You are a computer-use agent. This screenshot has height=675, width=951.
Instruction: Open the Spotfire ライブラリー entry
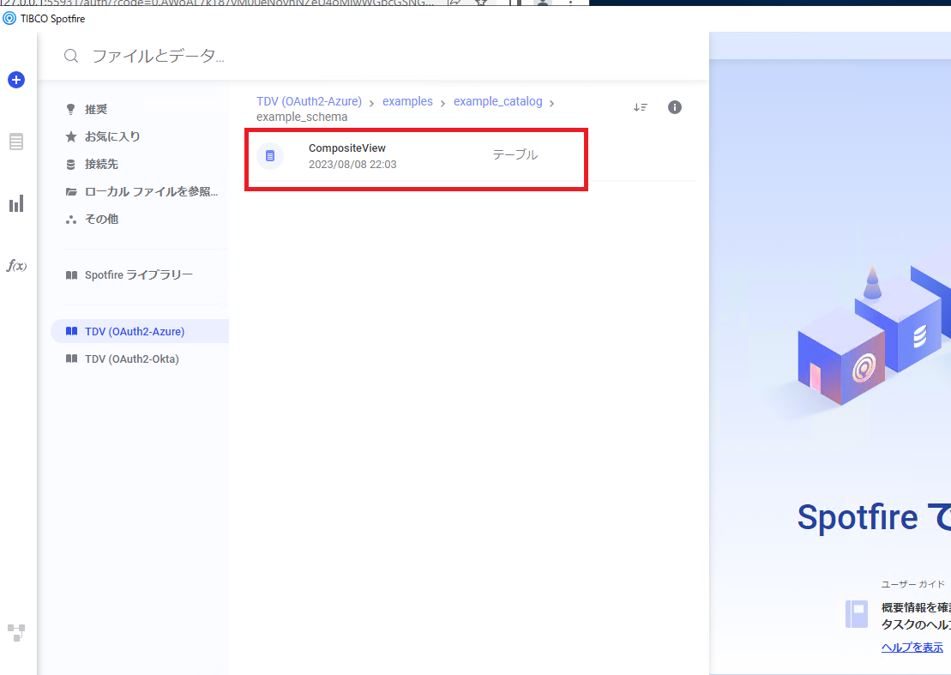[x=140, y=275]
